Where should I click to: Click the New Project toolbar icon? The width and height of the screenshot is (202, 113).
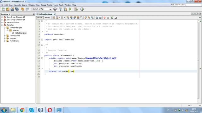(x=8, y=9)
